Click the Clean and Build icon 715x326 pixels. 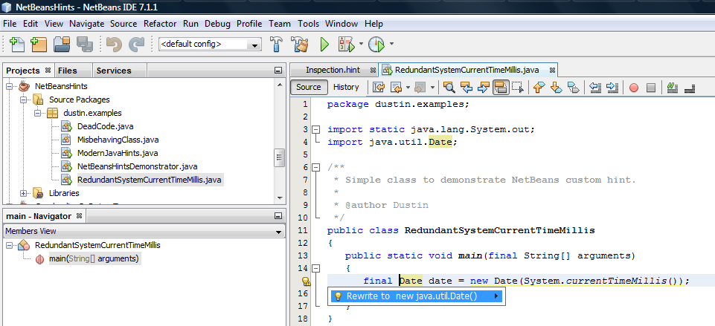click(300, 44)
